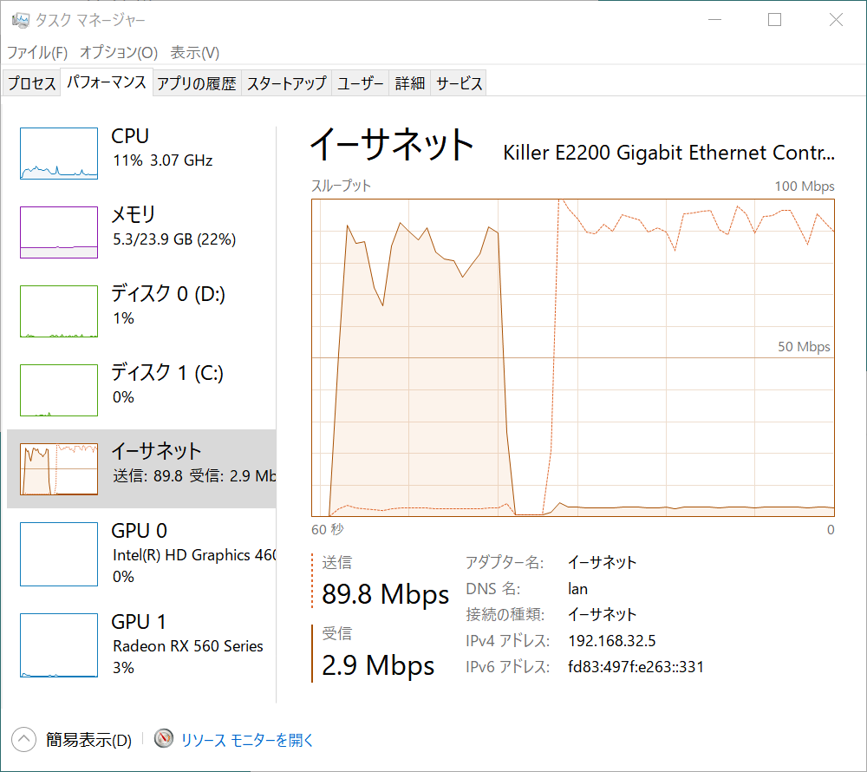
Task: Click the Ethernet throughput graph area
Action: click(x=573, y=357)
